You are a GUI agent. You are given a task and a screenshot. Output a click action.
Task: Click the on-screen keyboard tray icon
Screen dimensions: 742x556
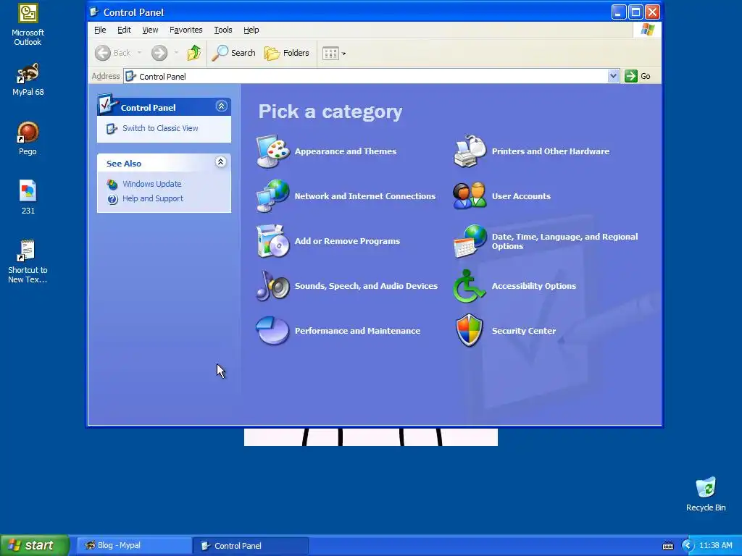click(x=667, y=546)
